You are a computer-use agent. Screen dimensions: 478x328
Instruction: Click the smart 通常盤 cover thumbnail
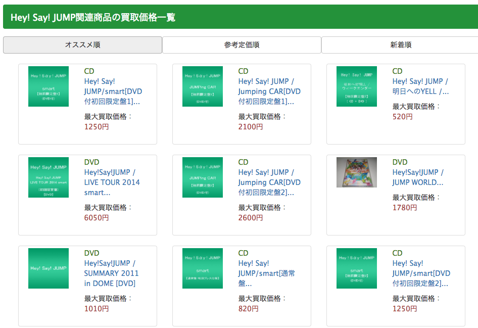(x=203, y=268)
